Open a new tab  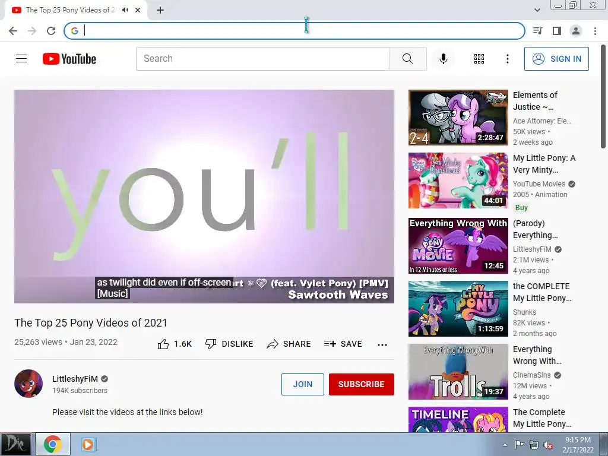coord(160,10)
